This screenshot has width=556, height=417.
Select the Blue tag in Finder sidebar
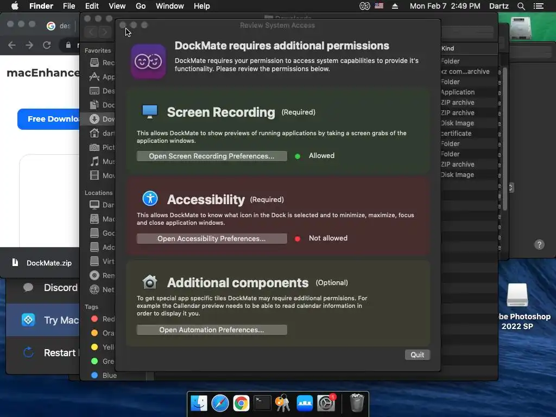[104, 375]
